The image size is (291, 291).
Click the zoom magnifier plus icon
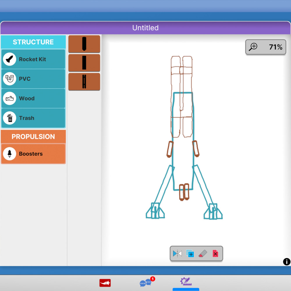253,47
